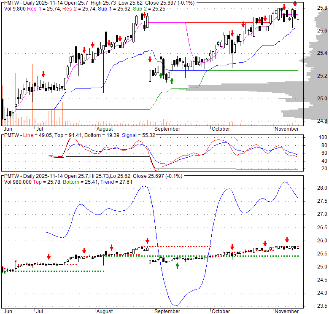329x314 pixels.
Task: Click the 25.4 price level on top chart axis
Action: coord(322,53)
